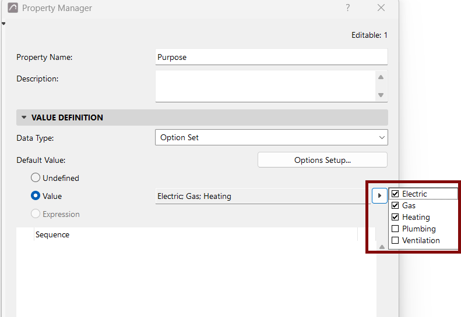Image resolution: width=461 pixels, height=317 pixels.
Task: Click the small black arrow below title bar
Action: (3, 23)
